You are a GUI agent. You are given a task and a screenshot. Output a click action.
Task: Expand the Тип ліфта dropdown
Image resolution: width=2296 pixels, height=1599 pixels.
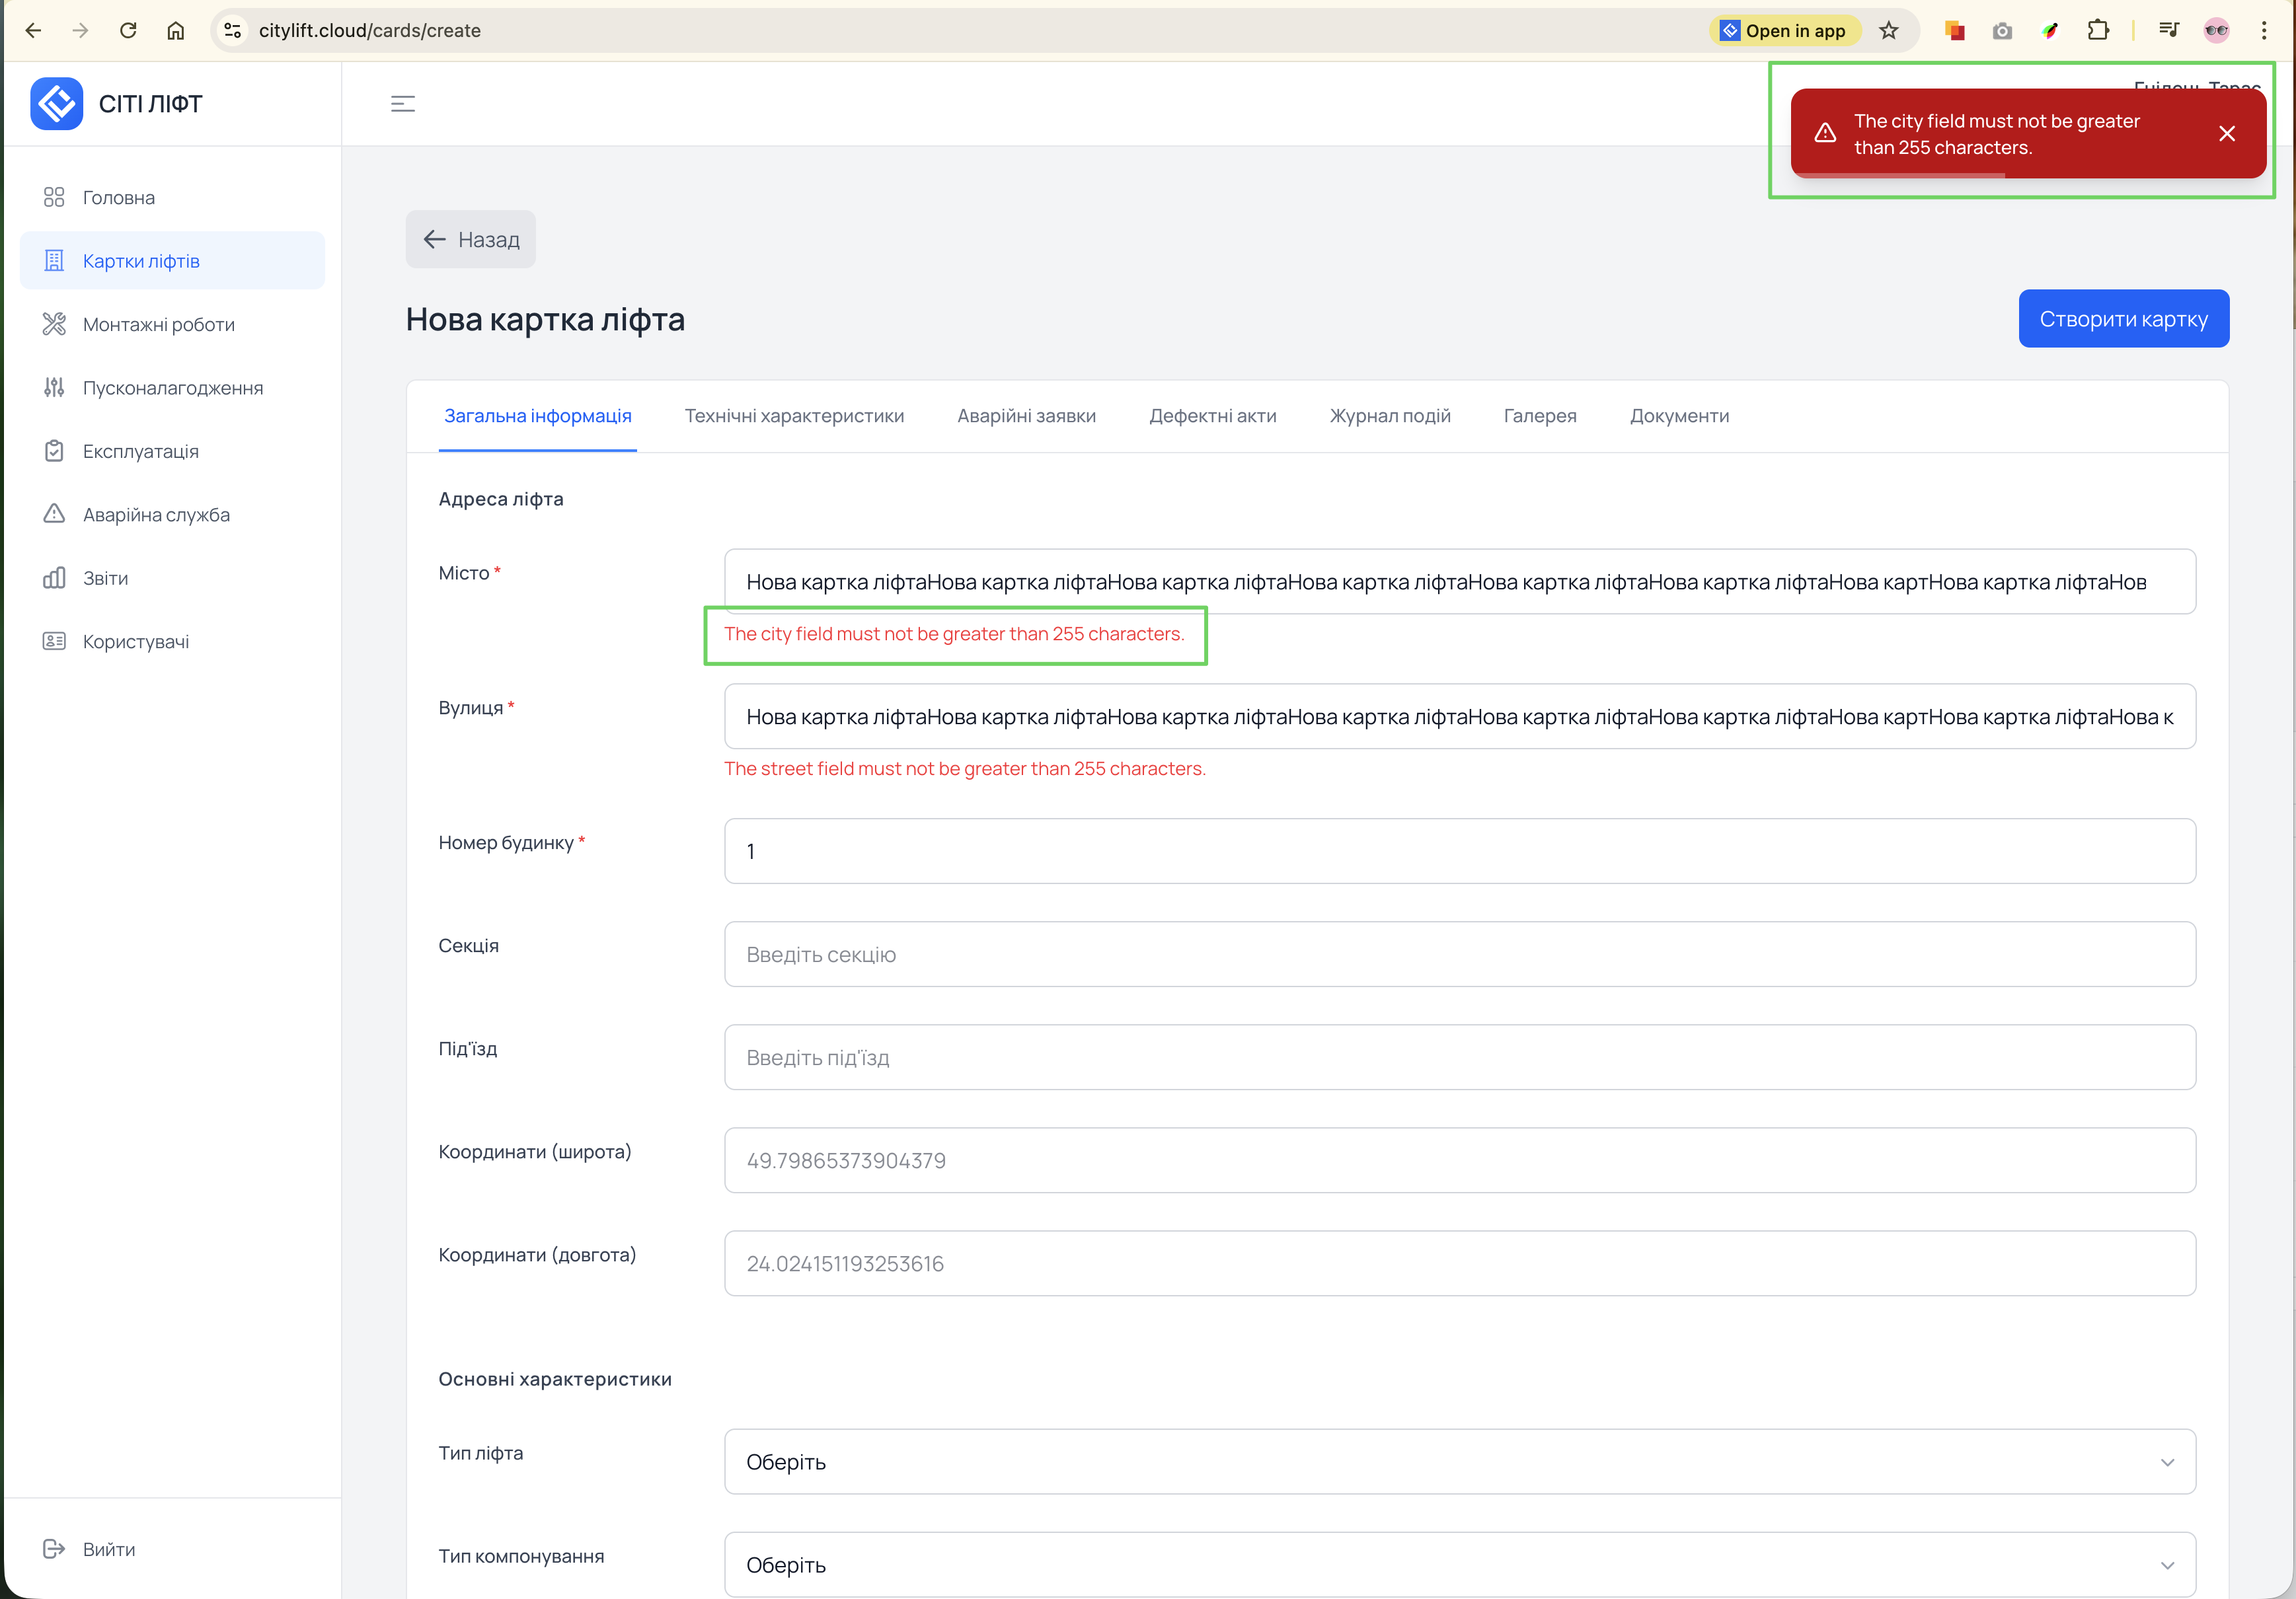coord(1459,1462)
